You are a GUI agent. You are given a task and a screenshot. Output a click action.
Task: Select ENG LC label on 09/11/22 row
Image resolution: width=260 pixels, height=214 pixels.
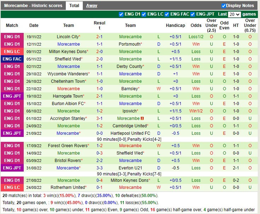[x=12, y=52]
